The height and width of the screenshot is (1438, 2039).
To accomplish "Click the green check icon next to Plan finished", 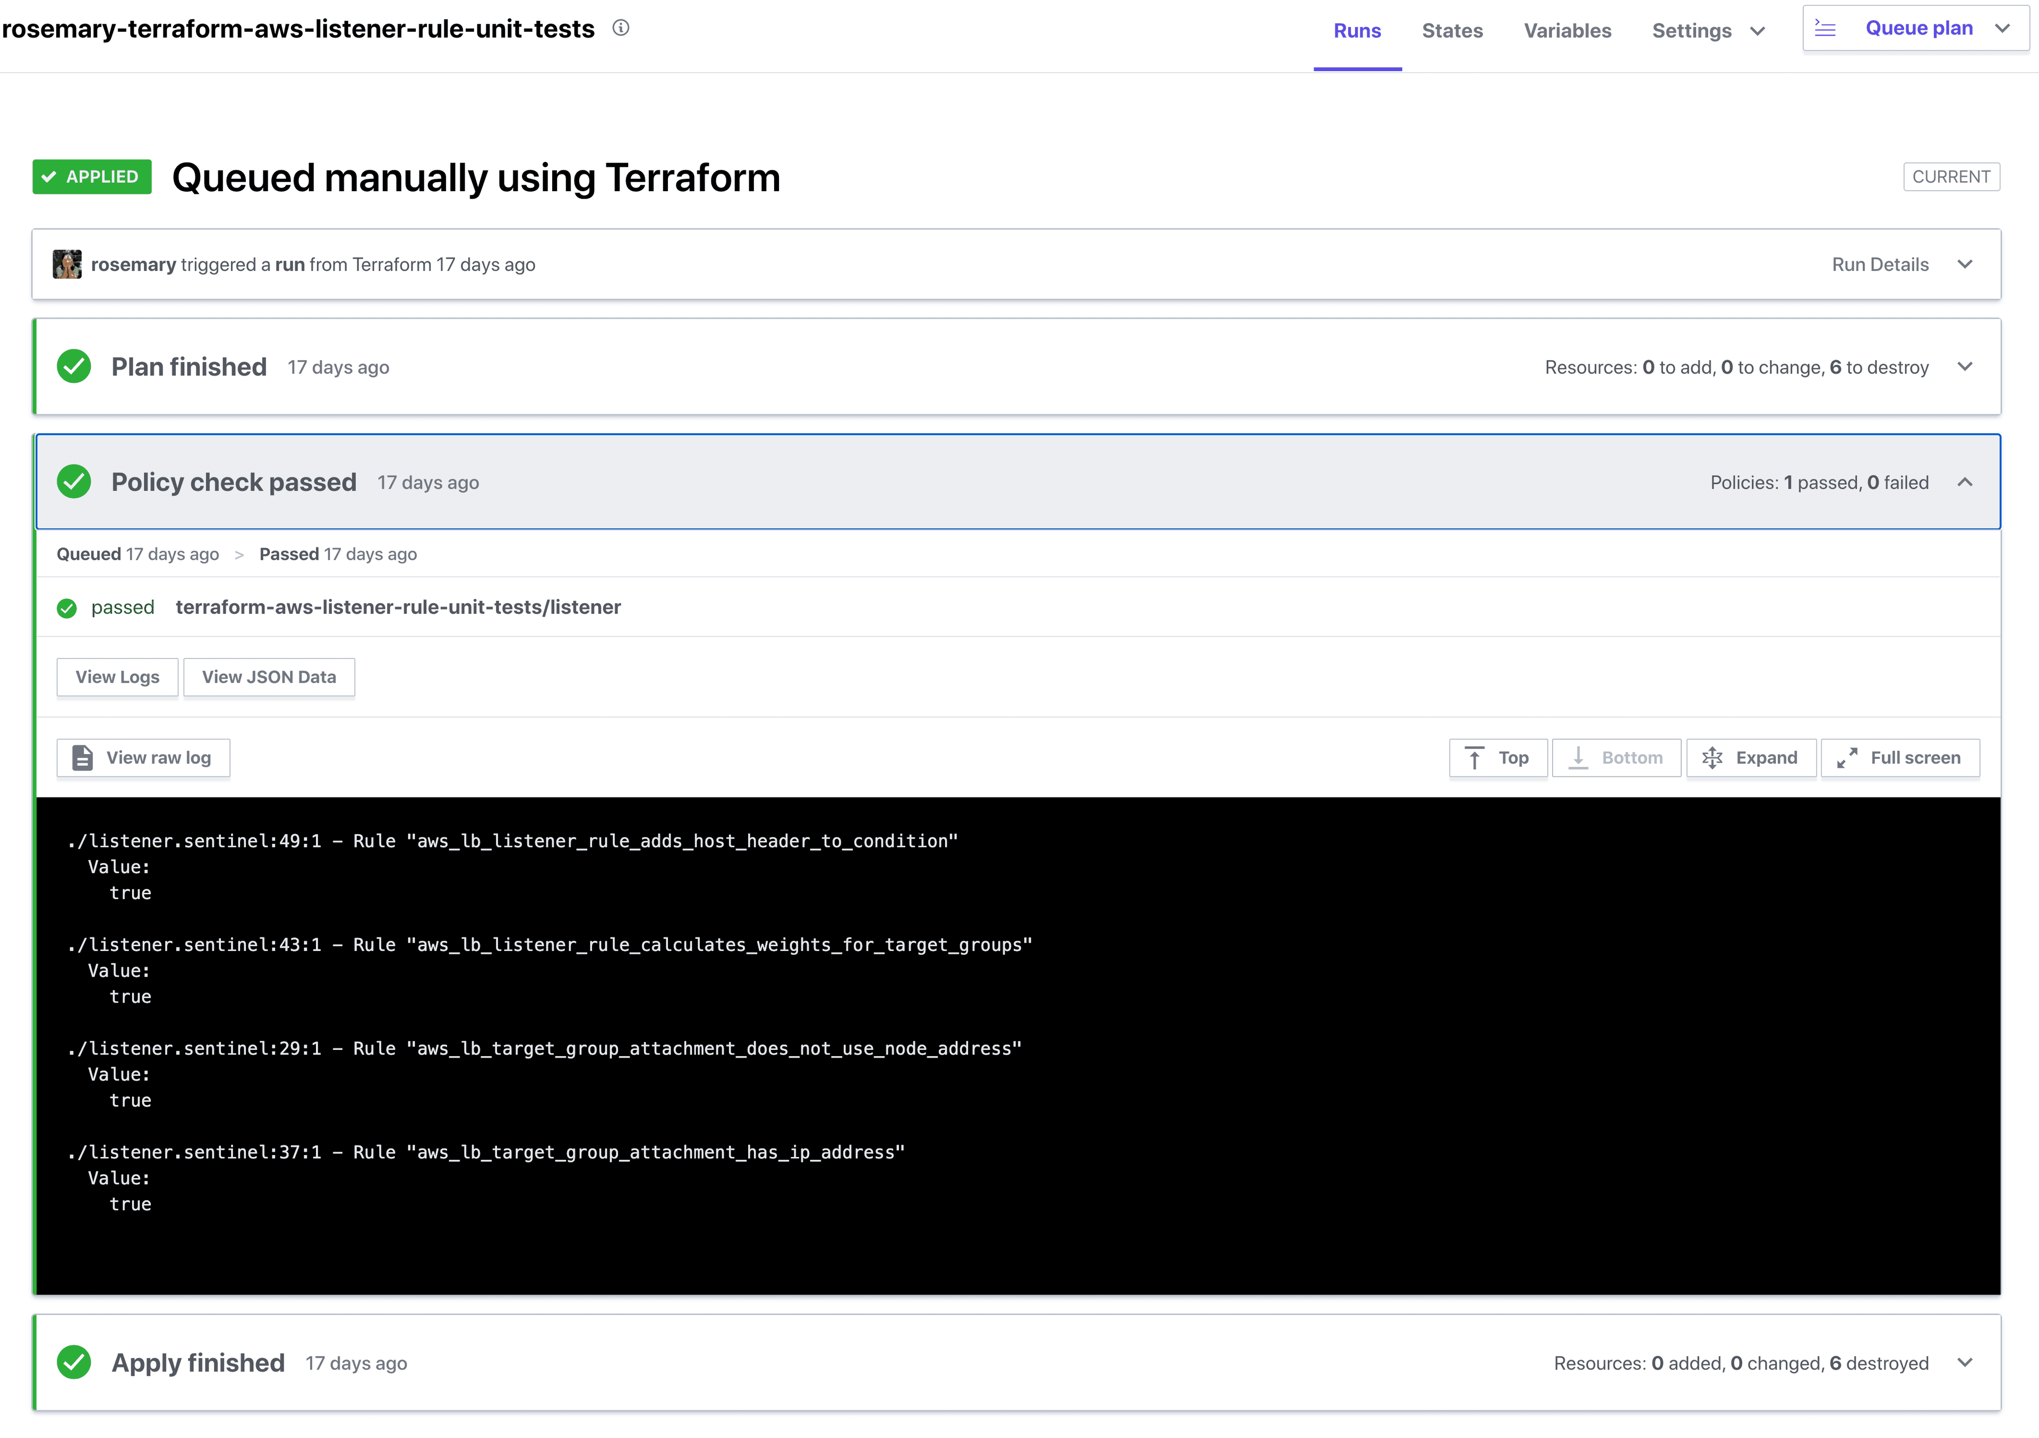I will coord(74,367).
